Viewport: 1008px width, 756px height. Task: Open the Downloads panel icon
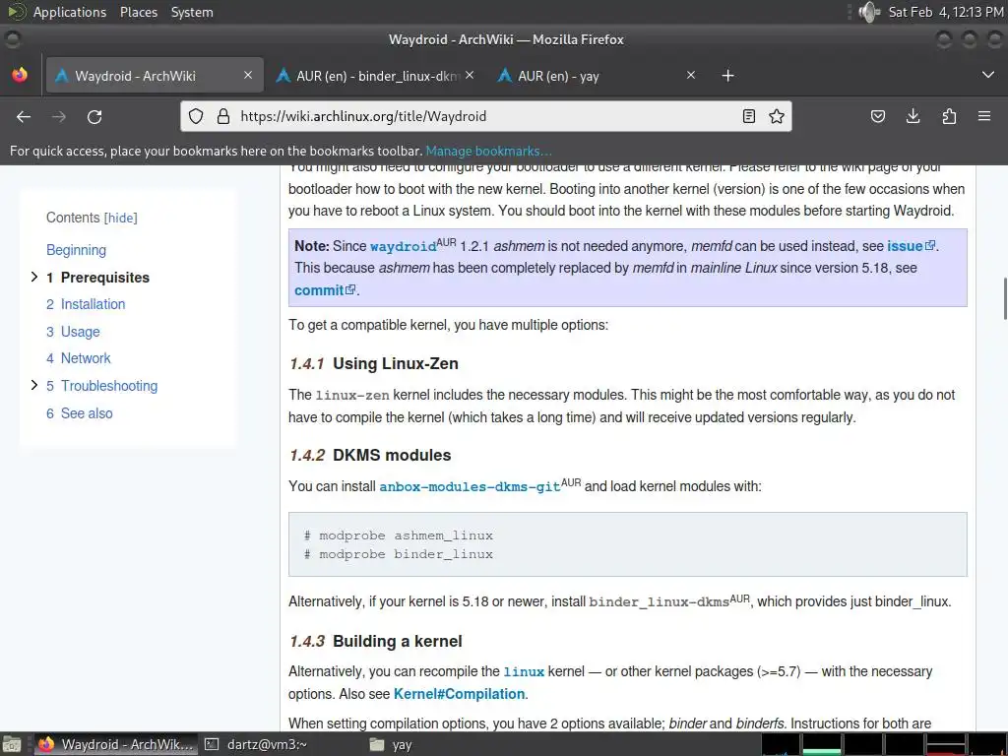click(x=913, y=116)
